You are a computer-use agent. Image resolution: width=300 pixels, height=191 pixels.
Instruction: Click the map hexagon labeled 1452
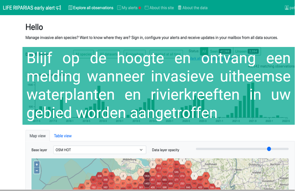147,183
